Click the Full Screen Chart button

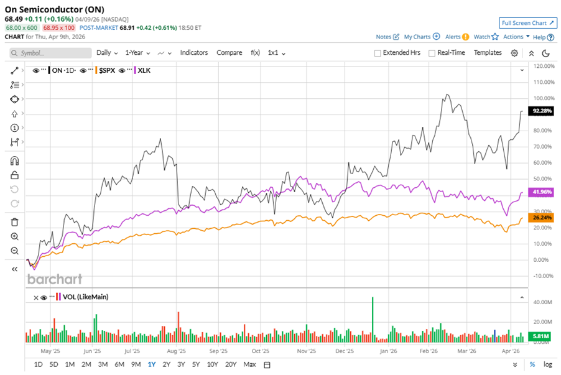tap(526, 23)
